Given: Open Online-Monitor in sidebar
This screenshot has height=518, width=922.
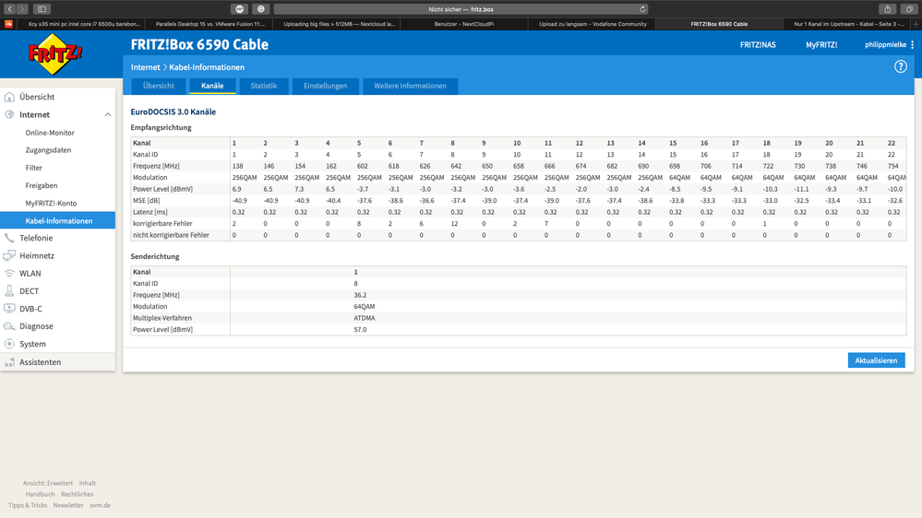Looking at the screenshot, I should [x=50, y=133].
